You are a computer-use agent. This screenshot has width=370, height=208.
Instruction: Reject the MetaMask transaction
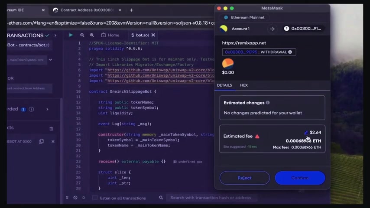point(244,178)
